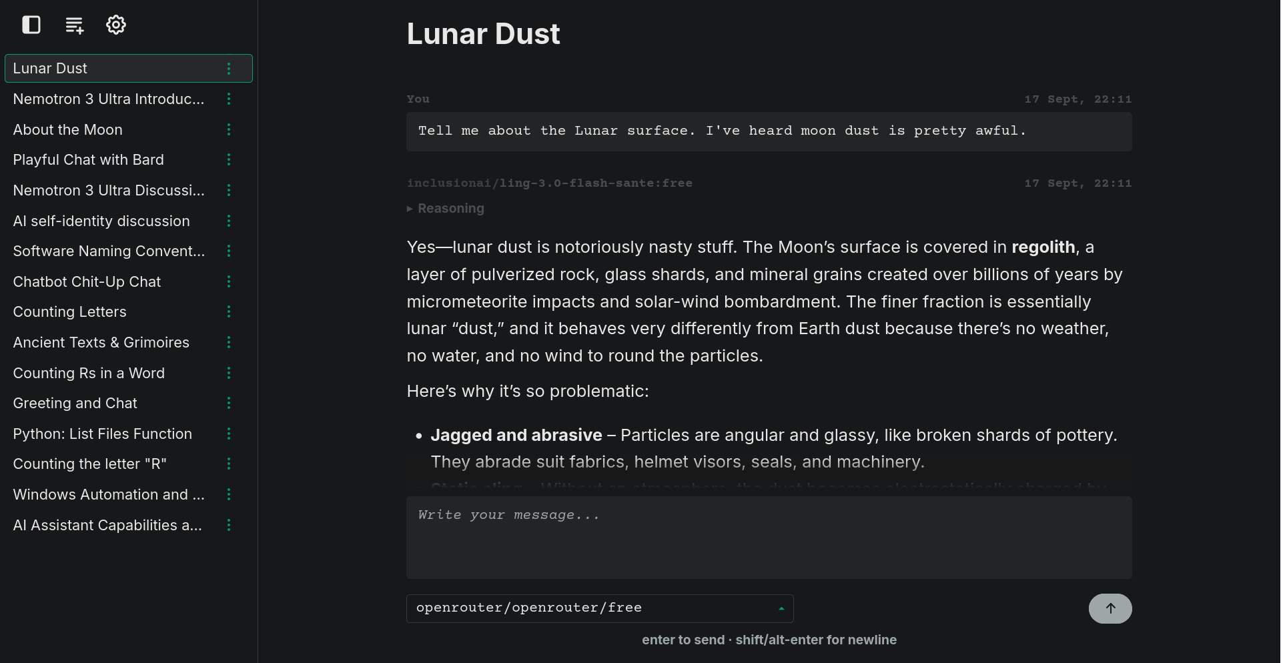Open options dots for Greeting and Chat
The image size is (1281, 663).
point(229,404)
